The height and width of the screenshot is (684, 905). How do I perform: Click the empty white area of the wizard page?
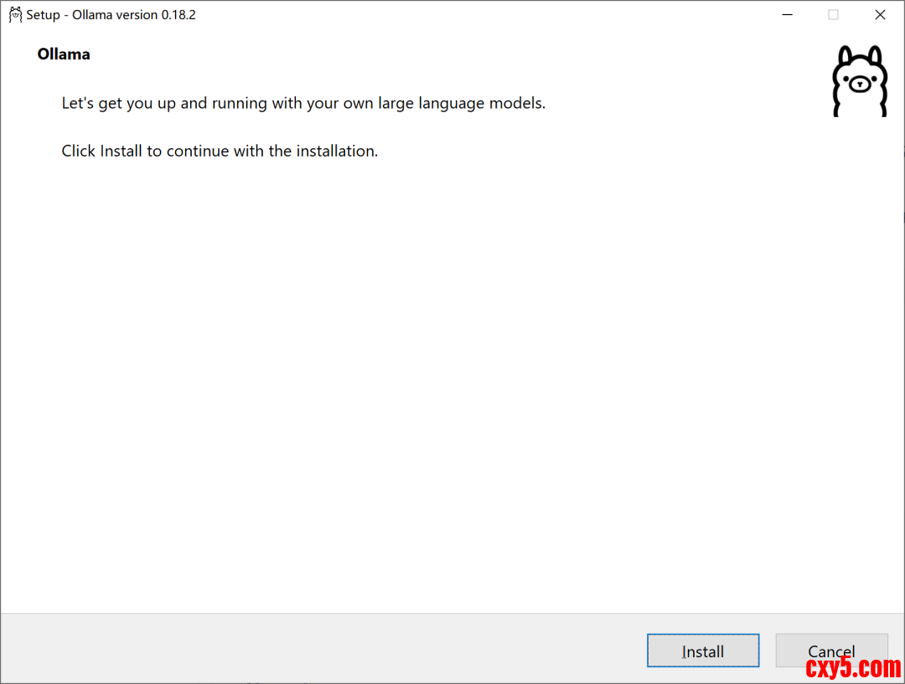419,377
